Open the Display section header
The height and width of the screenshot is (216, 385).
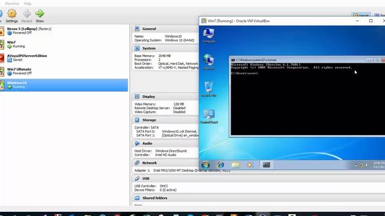(x=149, y=97)
